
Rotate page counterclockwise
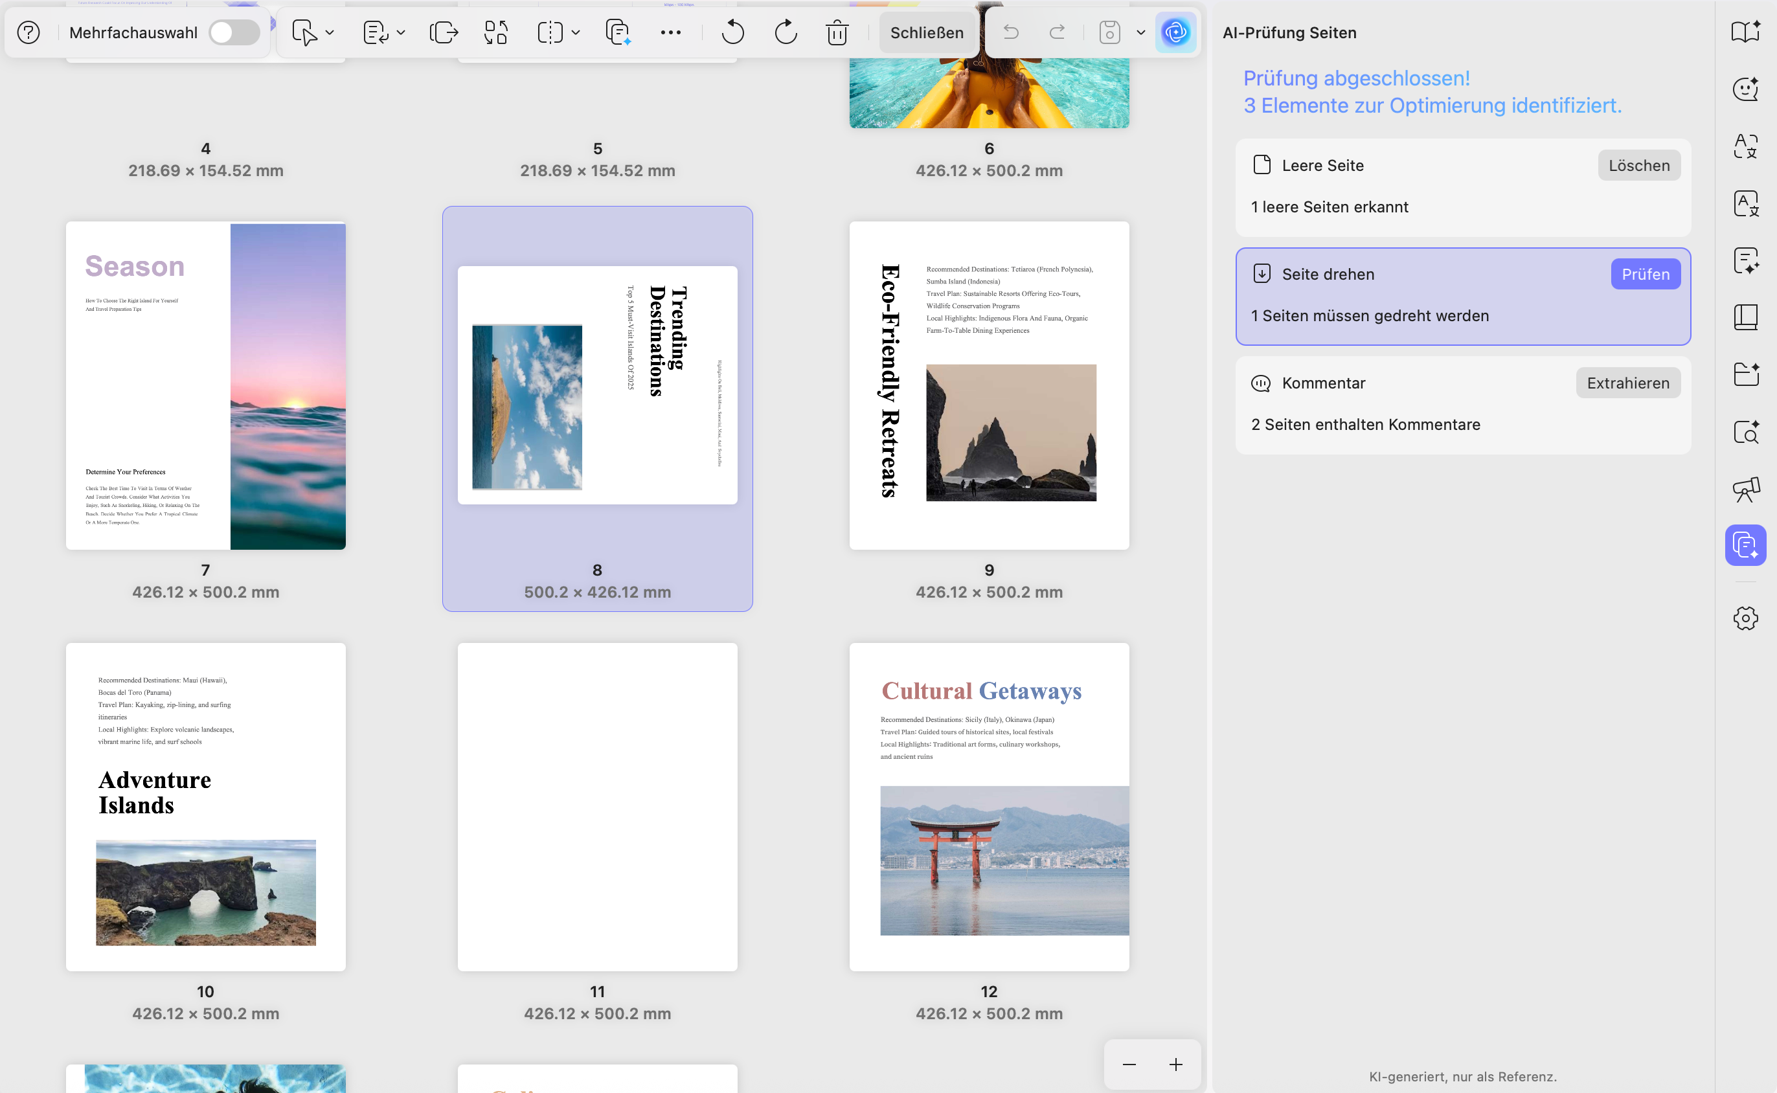[x=732, y=32]
